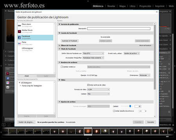Viewport: 176px width, 140px height.
Task: Select the Facebook service in the list
Action: (36, 37)
